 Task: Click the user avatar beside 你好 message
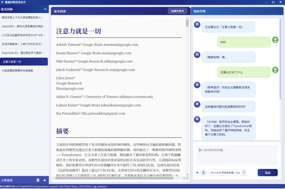(275, 40)
